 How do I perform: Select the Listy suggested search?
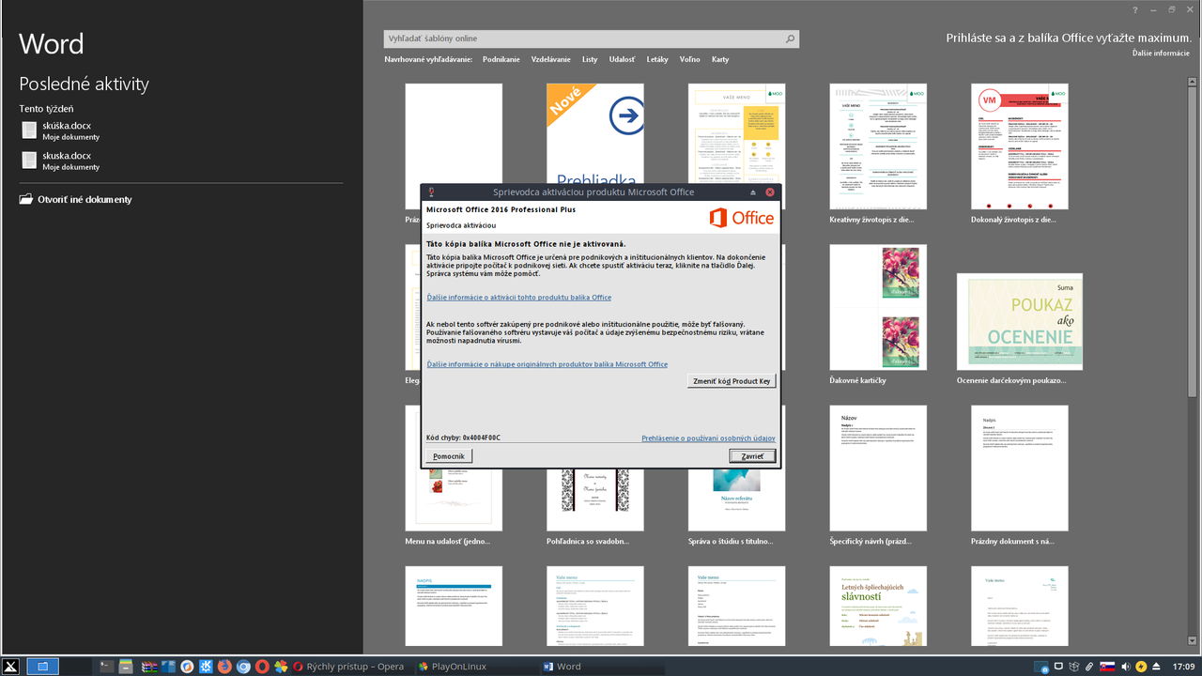point(590,59)
